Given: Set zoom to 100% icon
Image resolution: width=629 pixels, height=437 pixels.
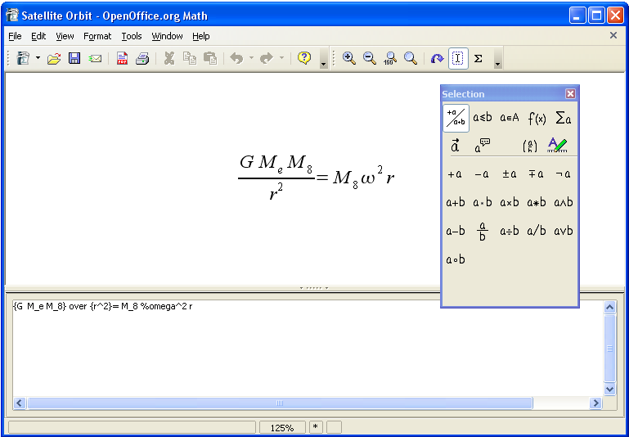Looking at the screenshot, I should click(390, 59).
